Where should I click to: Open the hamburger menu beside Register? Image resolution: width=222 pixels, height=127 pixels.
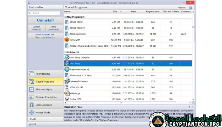[191, 7]
